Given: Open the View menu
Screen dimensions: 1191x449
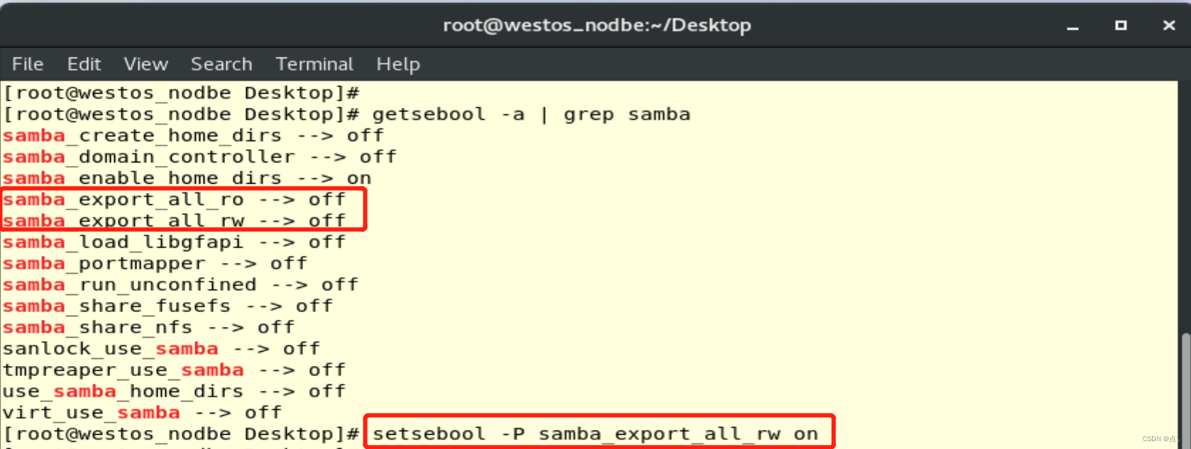Looking at the screenshot, I should click(145, 64).
